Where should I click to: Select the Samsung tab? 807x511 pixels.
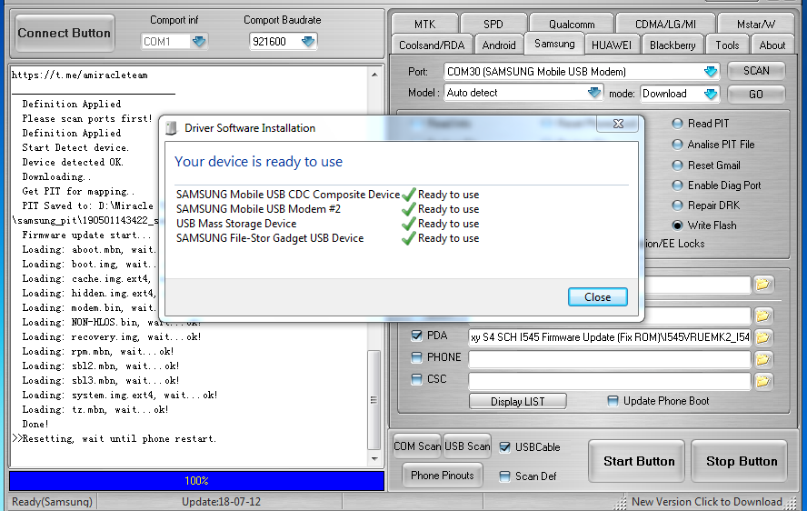554,44
